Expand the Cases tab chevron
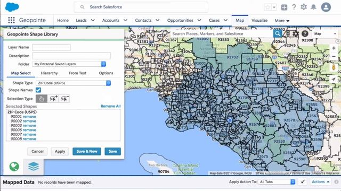 pyautogui.click(x=225, y=20)
